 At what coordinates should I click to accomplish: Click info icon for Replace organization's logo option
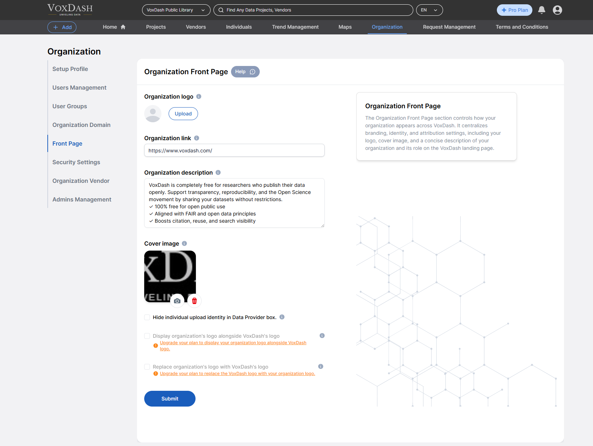tap(321, 366)
